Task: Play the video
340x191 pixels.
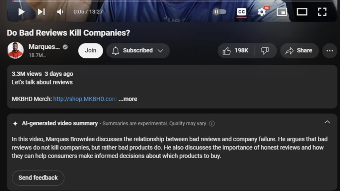Action: coord(21,12)
